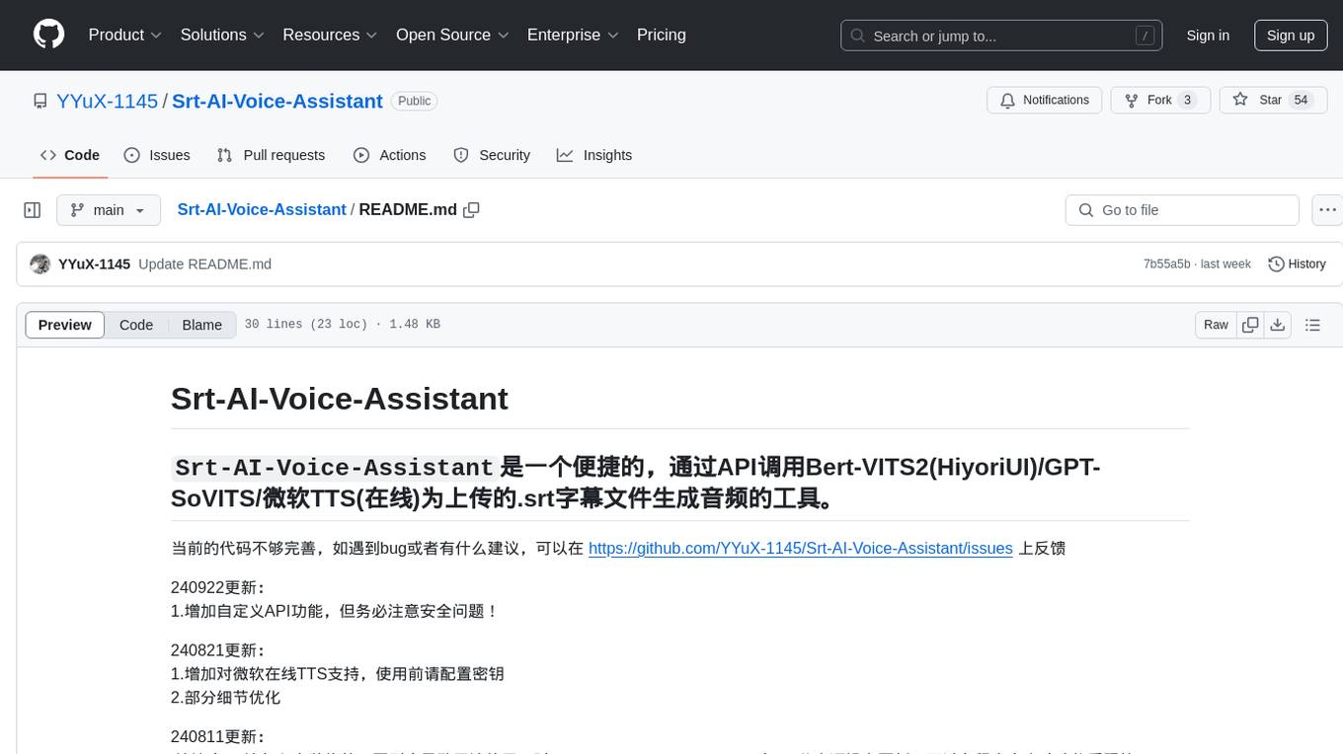Click the 54 star count badge
This screenshot has width=1343, height=754.
pyautogui.click(x=1301, y=101)
